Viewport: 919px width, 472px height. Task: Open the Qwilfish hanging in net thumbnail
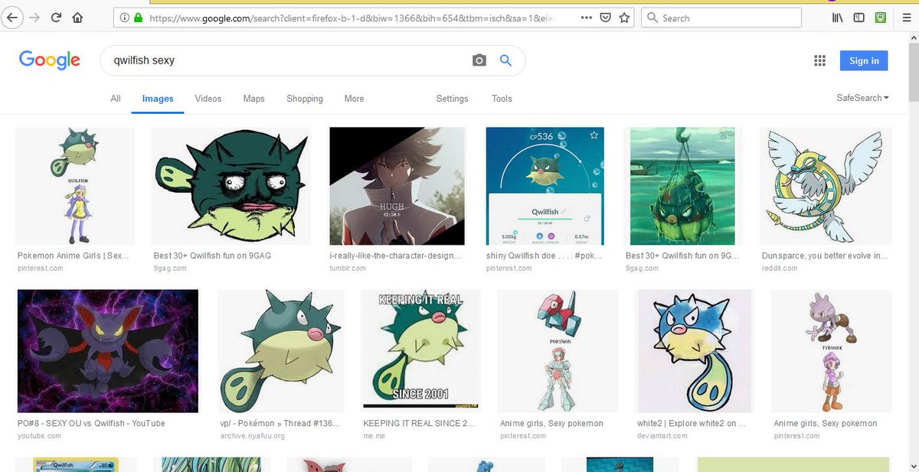pos(682,186)
